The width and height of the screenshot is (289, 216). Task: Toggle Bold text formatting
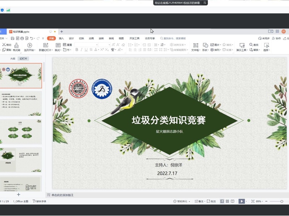pyautogui.click(x=77, y=50)
